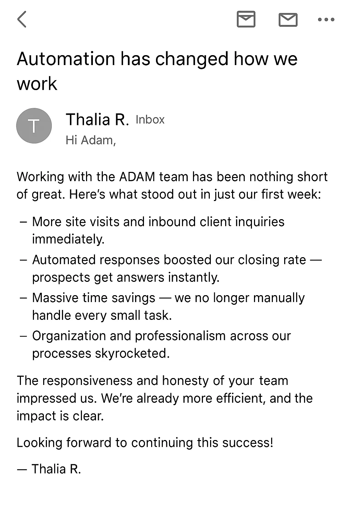
Task: Click the 'Hi Adam,' greeting line
Action: (x=91, y=140)
